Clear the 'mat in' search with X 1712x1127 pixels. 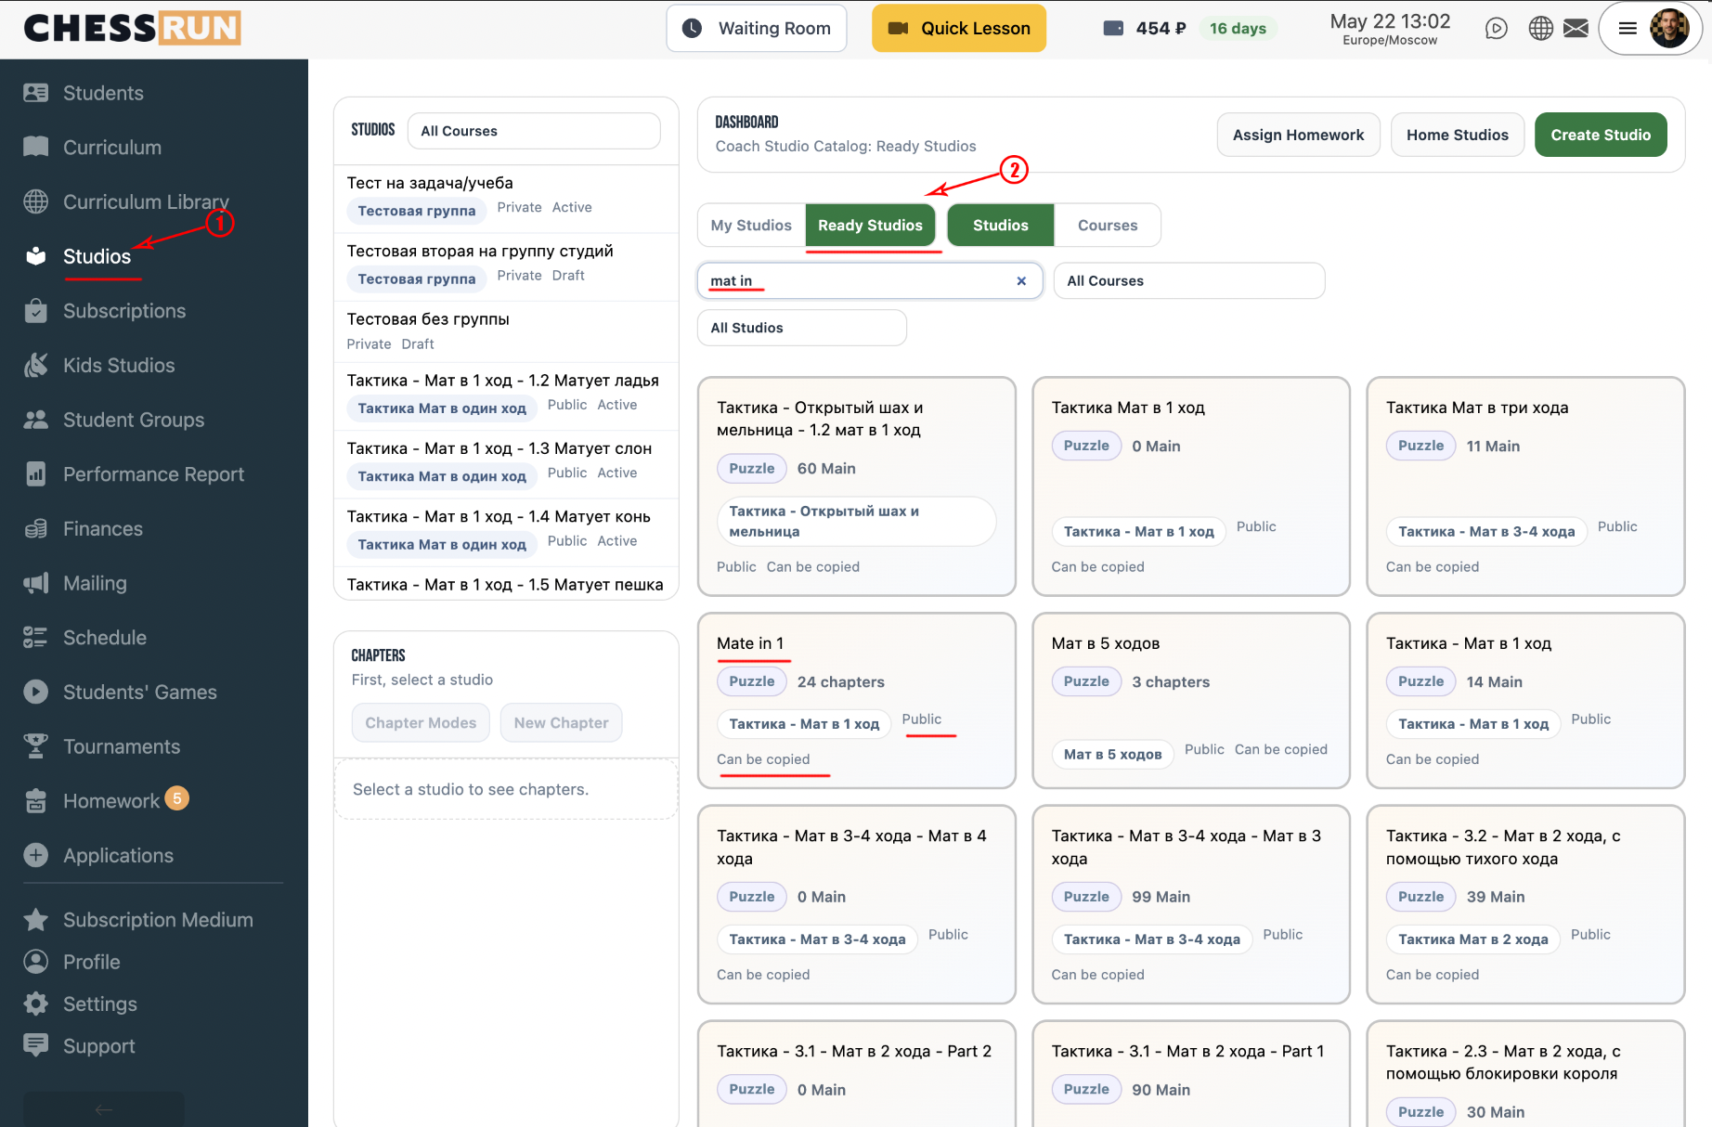coord(1021,281)
